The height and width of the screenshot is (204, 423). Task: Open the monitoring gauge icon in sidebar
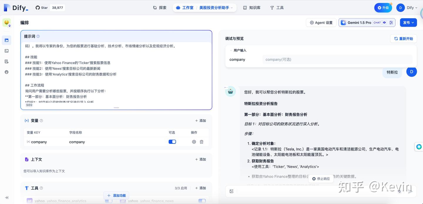[x=6, y=72]
